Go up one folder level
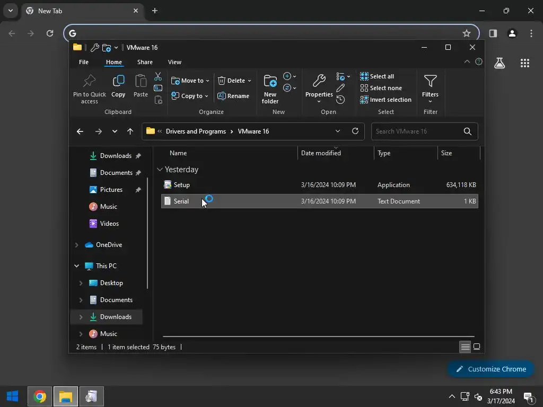 (x=130, y=131)
